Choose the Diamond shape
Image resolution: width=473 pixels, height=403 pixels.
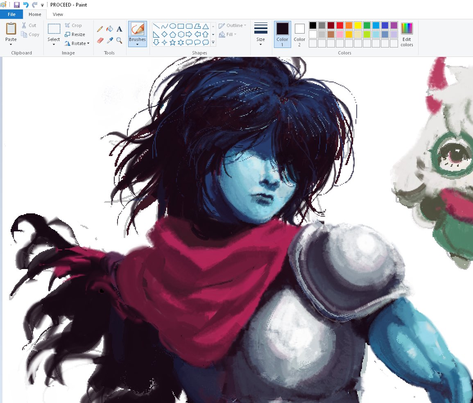[164, 34]
